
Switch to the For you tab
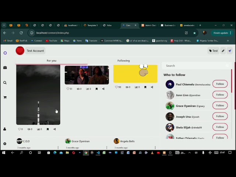pos(52,60)
